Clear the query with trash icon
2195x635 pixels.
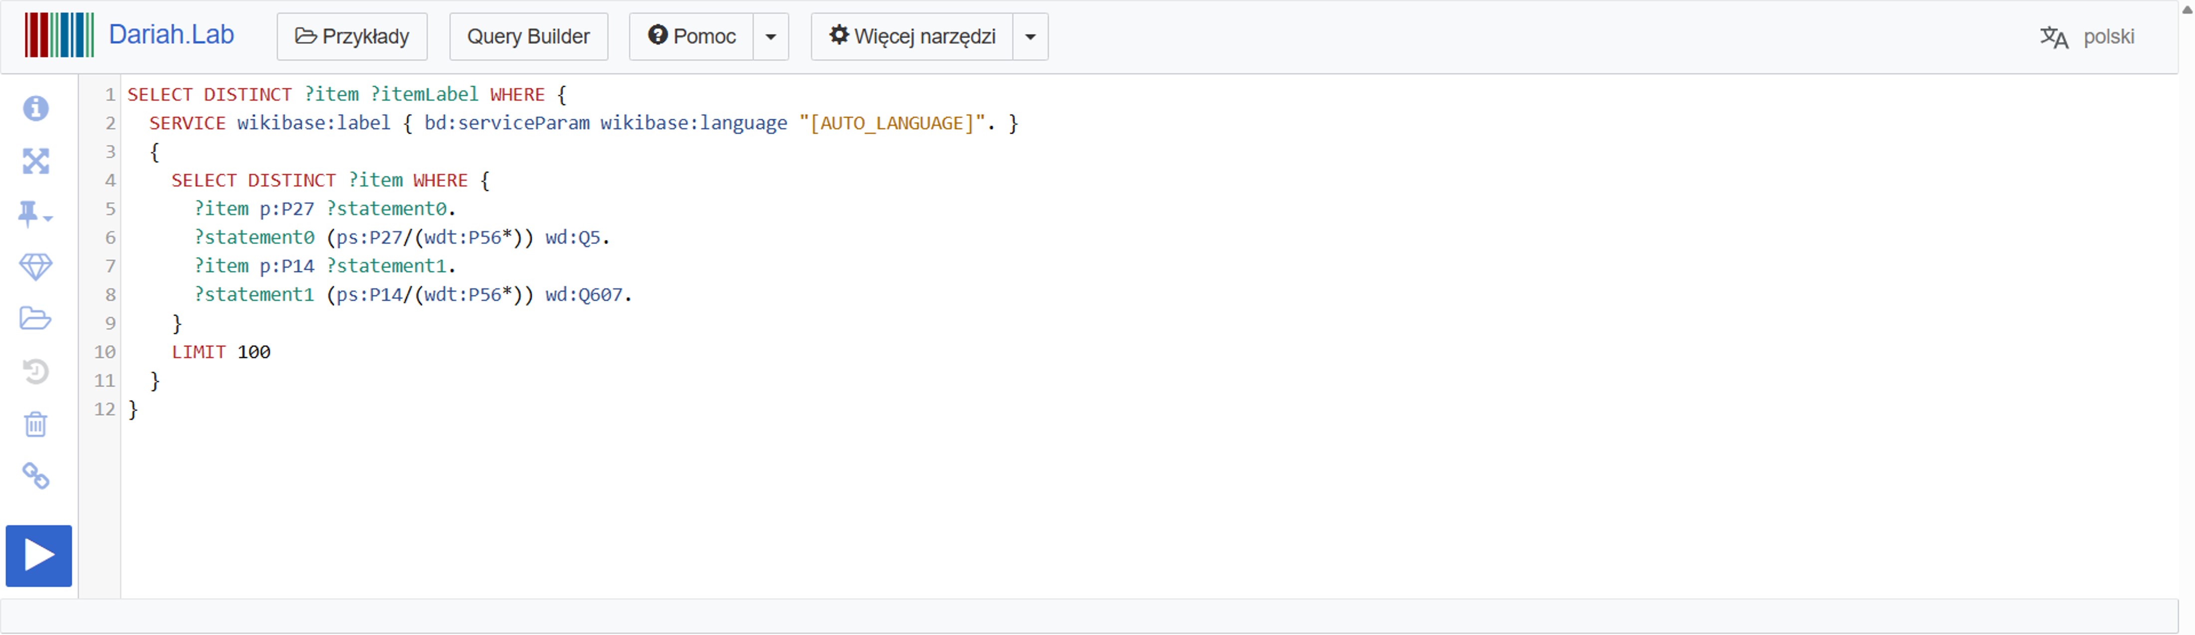(x=36, y=424)
